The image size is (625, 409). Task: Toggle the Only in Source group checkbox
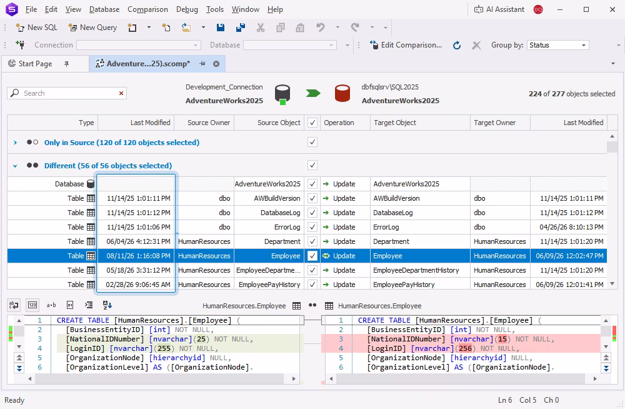[312, 142]
